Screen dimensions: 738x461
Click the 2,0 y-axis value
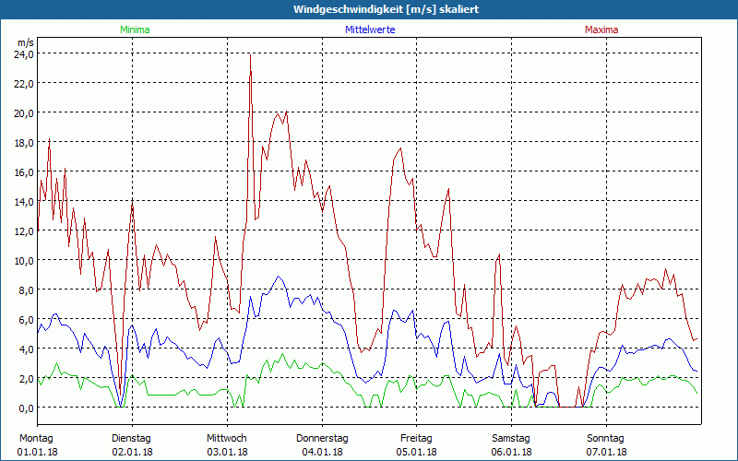click(27, 379)
